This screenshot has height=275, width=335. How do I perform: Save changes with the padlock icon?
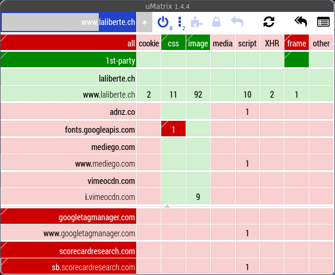point(216,22)
